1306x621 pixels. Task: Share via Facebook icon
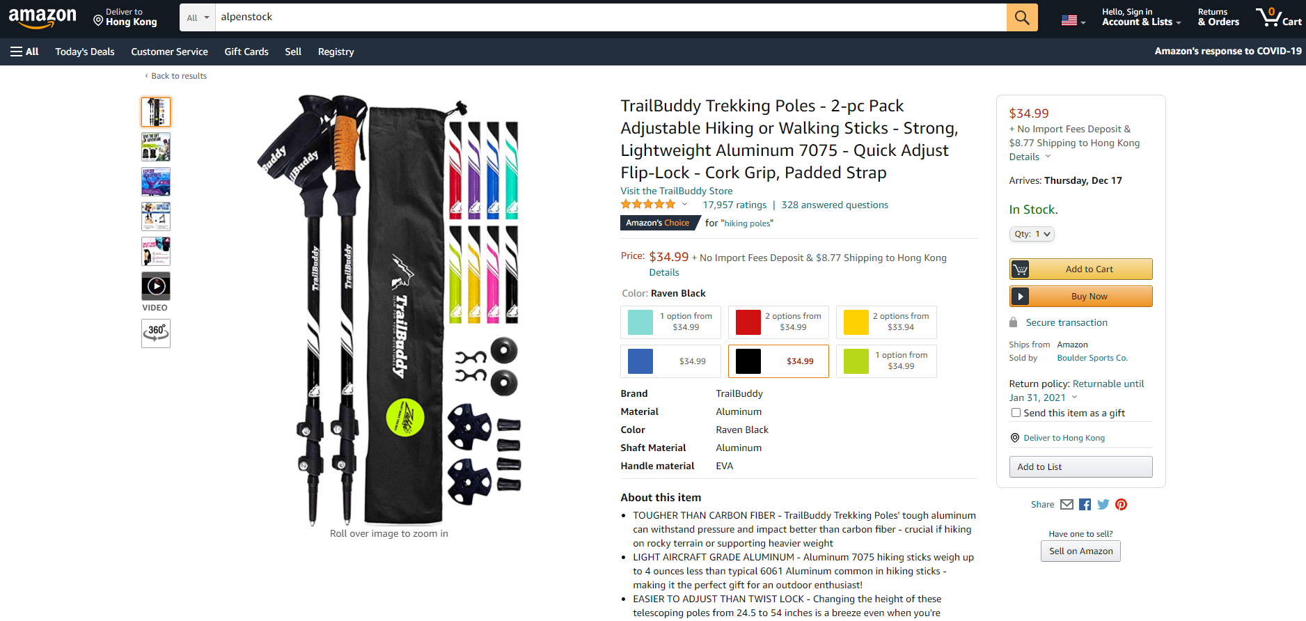coord(1085,505)
